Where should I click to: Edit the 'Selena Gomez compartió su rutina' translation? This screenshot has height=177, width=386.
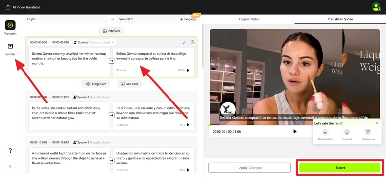click(x=154, y=62)
